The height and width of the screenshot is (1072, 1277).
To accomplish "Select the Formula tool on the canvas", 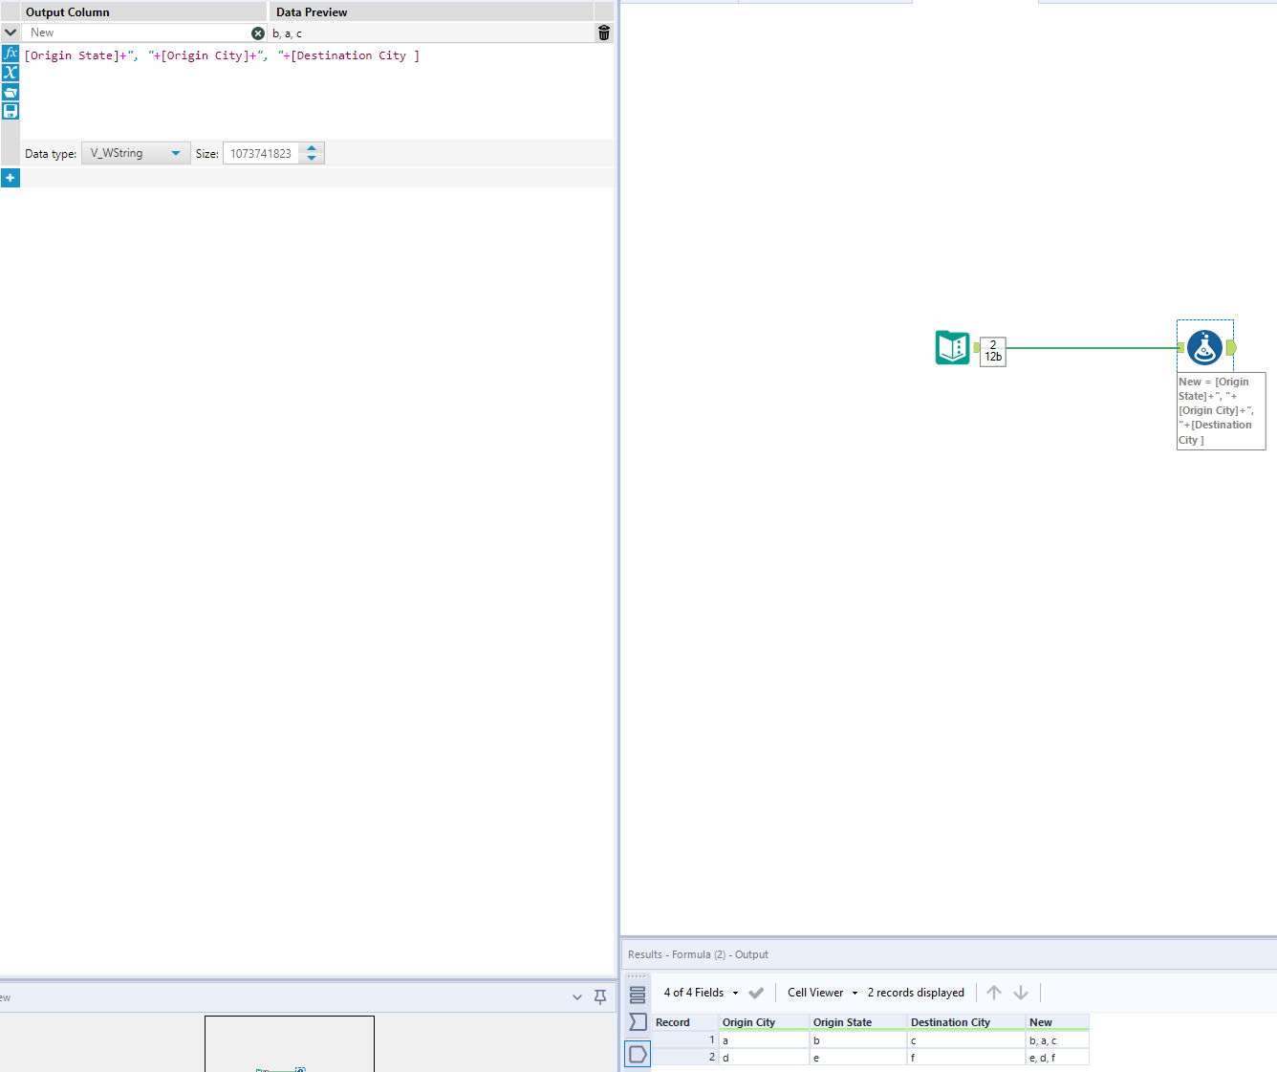I will click(1204, 347).
